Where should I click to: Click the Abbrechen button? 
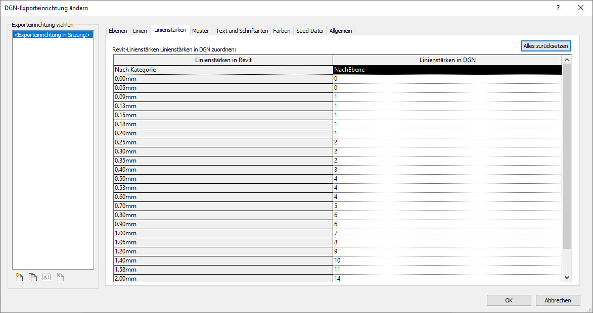[558, 300]
